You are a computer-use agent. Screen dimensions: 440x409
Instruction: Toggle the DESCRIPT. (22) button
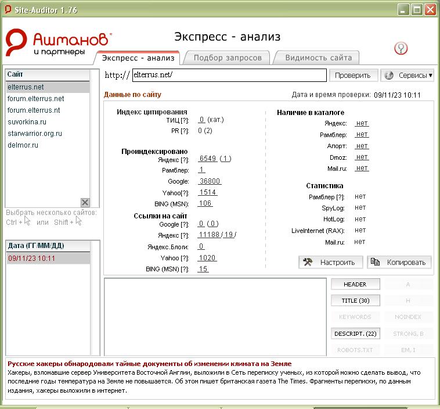click(x=356, y=334)
